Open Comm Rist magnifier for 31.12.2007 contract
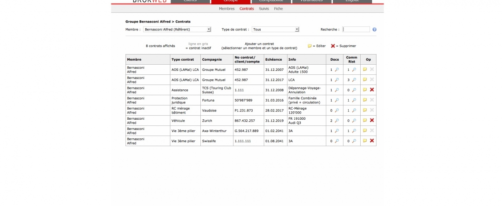This screenshot has width=502, height=206. tap(354, 70)
